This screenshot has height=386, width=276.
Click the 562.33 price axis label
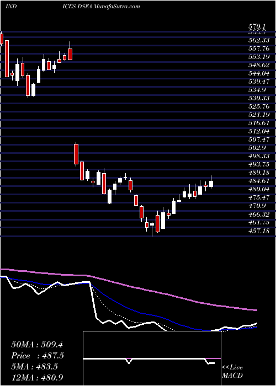pyautogui.click(x=259, y=40)
